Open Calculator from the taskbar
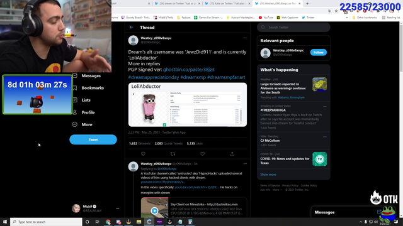Viewport: 403px width, 226px height. click(x=190, y=222)
